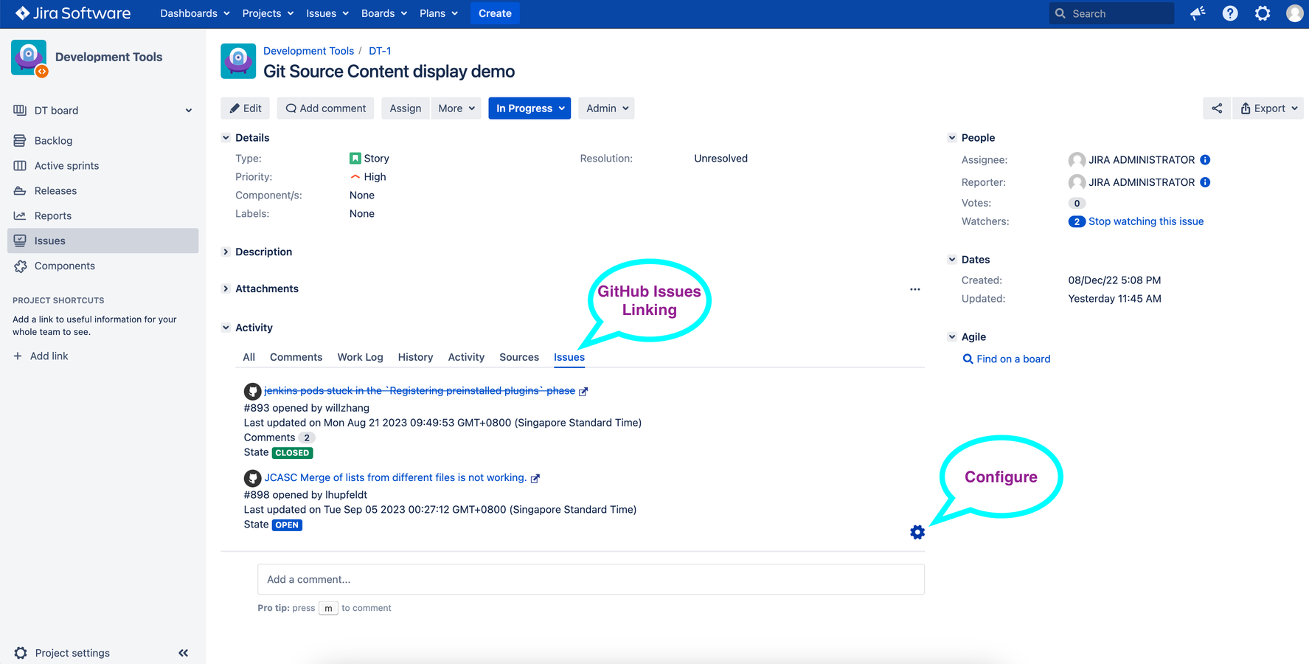This screenshot has width=1309, height=664.
Task: Open the administration gear in header
Action: click(1263, 13)
